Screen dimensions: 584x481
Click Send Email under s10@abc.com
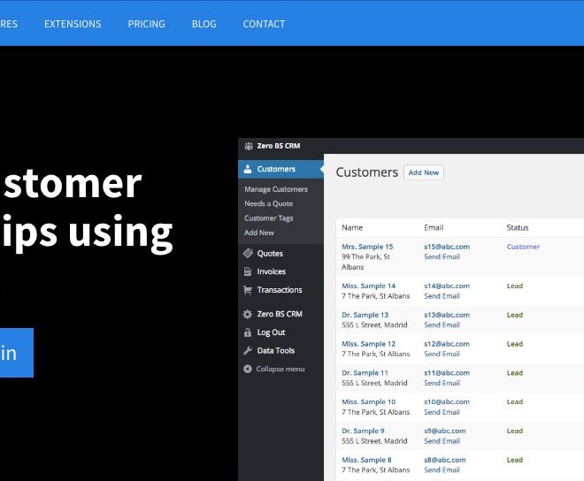(442, 412)
